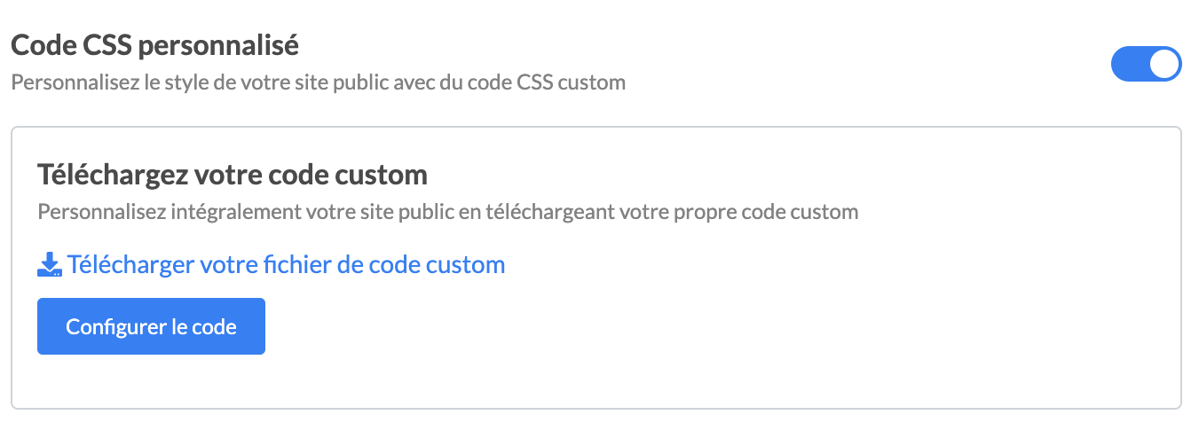Click 'personnalisé' in the top heading
Screen dimensions: 1191x438
tap(220, 44)
